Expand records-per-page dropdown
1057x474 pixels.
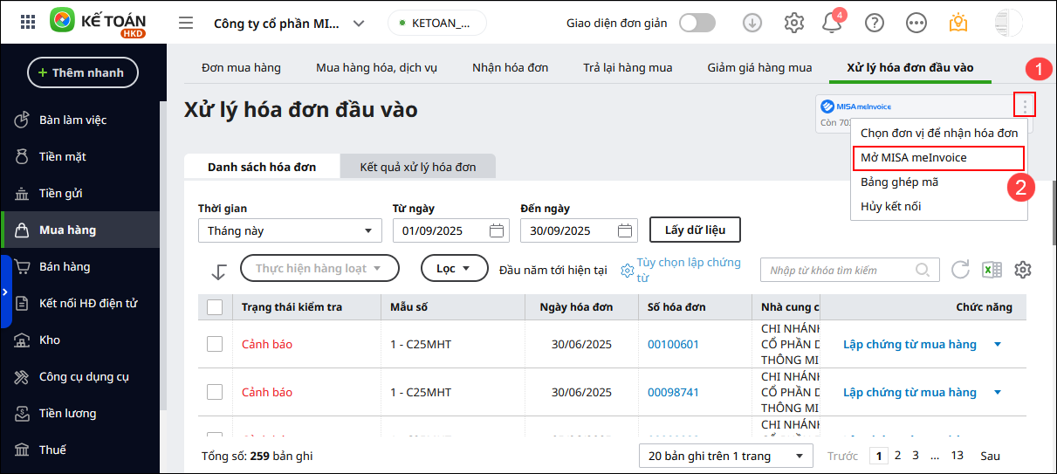(725, 456)
